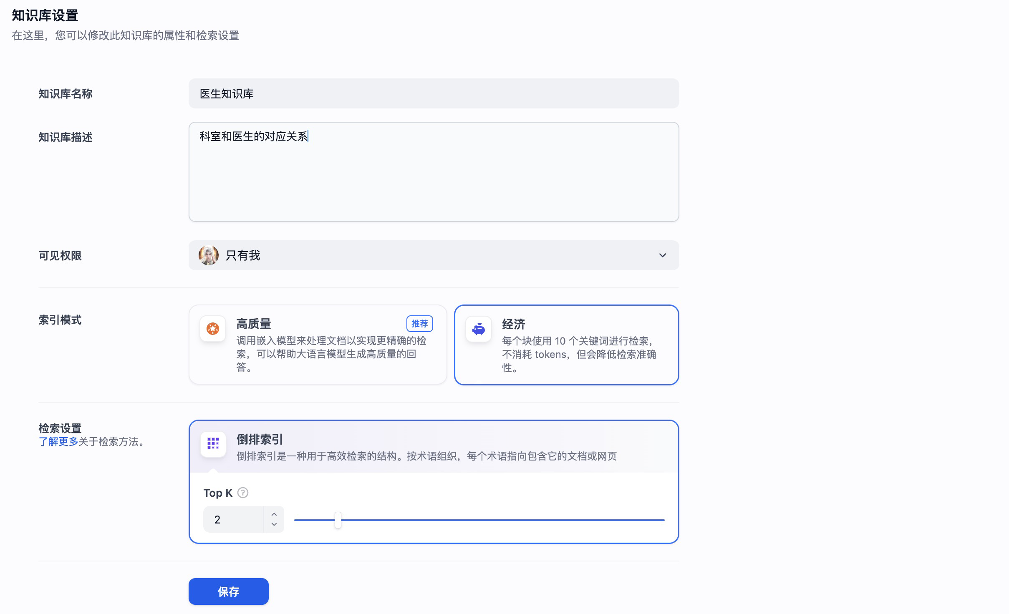Open the 了解更多 link
The width and height of the screenshot is (1009, 614).
tap(58, 442)
